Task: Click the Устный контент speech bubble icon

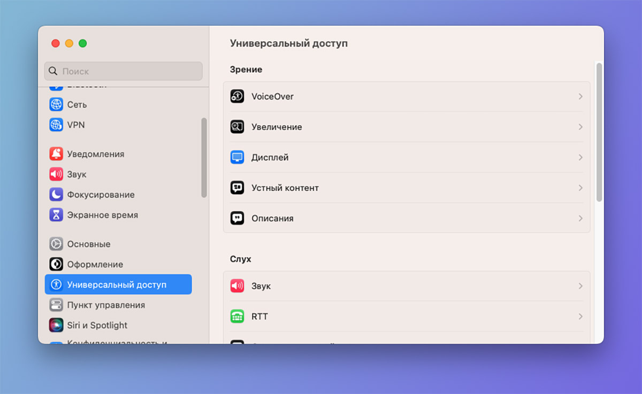Action: [237, 188]
